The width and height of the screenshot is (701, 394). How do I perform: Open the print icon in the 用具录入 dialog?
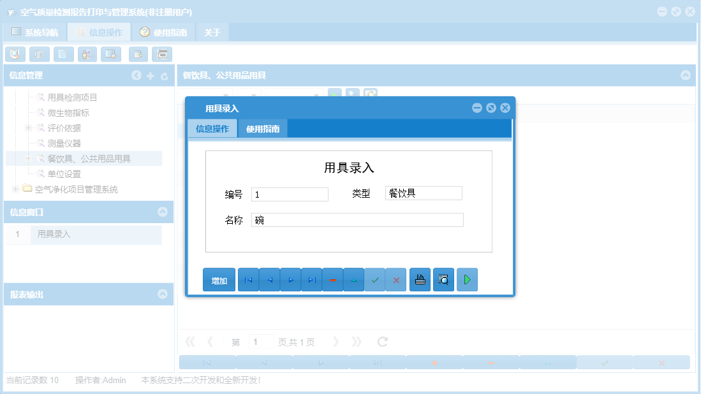tap(420, 279)
